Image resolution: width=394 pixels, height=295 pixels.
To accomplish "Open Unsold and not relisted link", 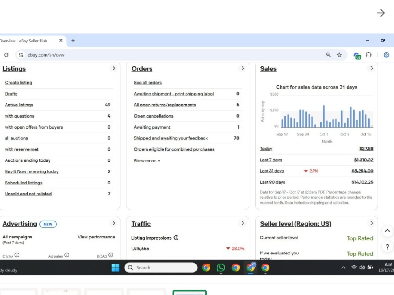I will point(28,194).
